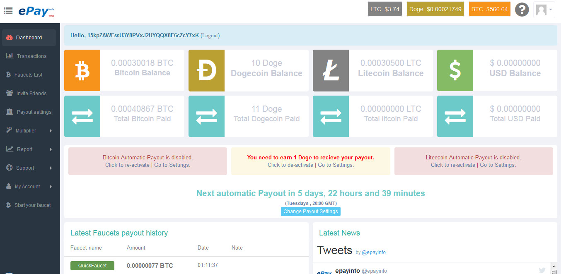Viewport: 561px width, 274px height.
Task: Click the wallet address in the greeting
Action: pyautogui.click(x=143, y=35)
